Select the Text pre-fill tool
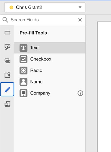 click(50, 48)
